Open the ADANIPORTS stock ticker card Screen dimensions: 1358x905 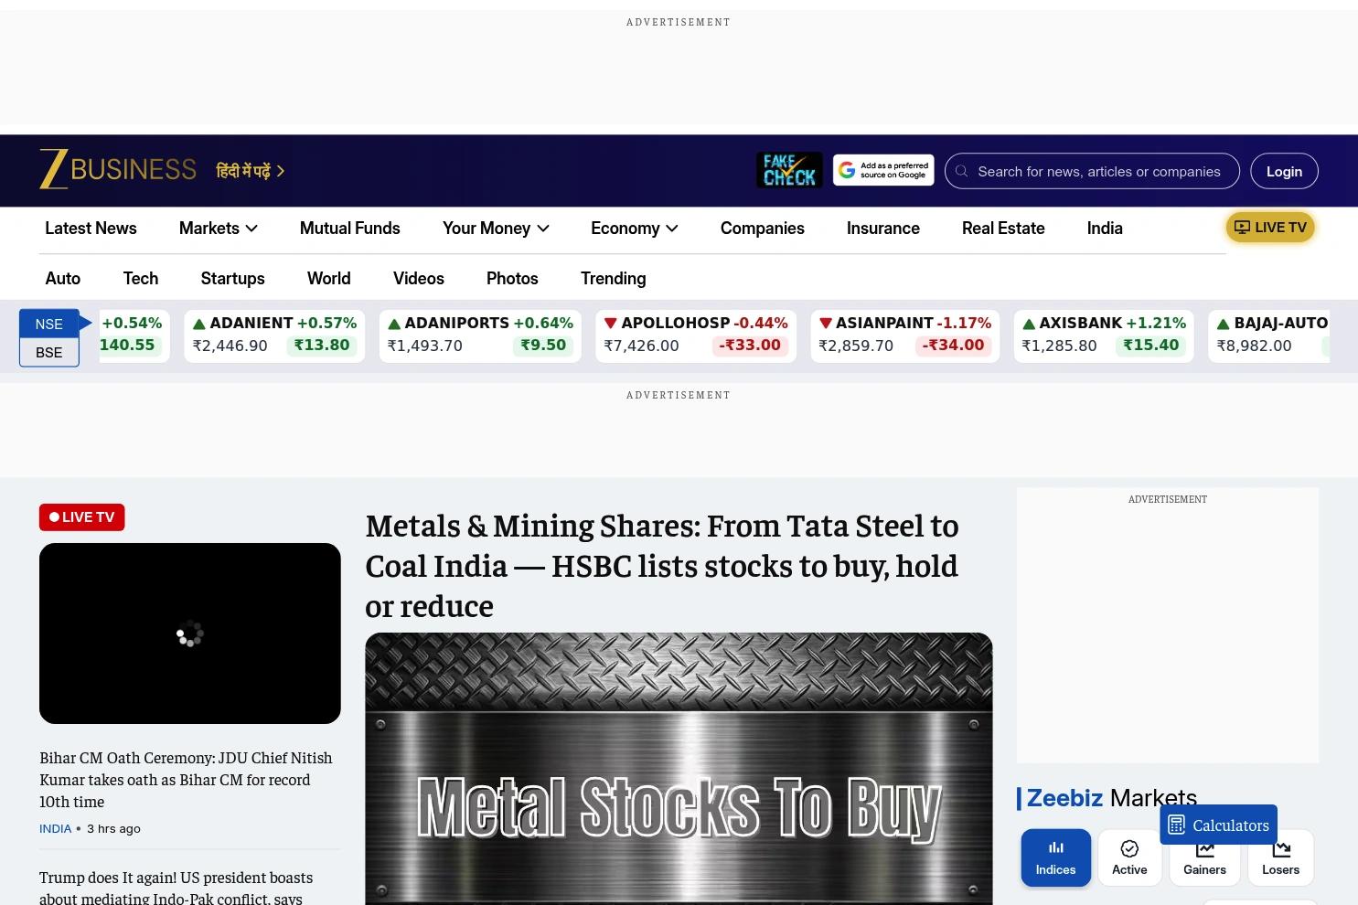tap(480, 335)
